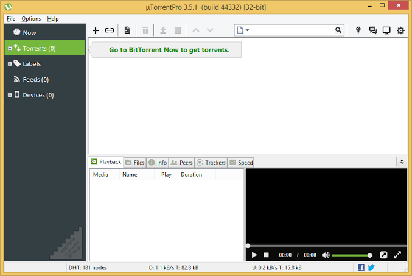Image resolution: width=412 pixels, height=276 pixels.
Task: Switch to the Peers tab
Action: pyautogui.click(x=181, y=163)
